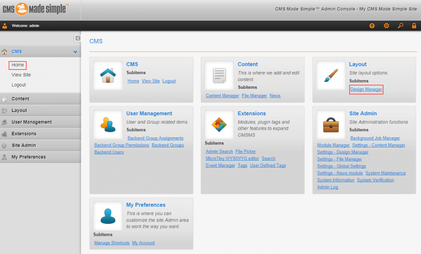The image size is (421, 254).
Task: Open the Design Manager link
Action: pos(366,89)
